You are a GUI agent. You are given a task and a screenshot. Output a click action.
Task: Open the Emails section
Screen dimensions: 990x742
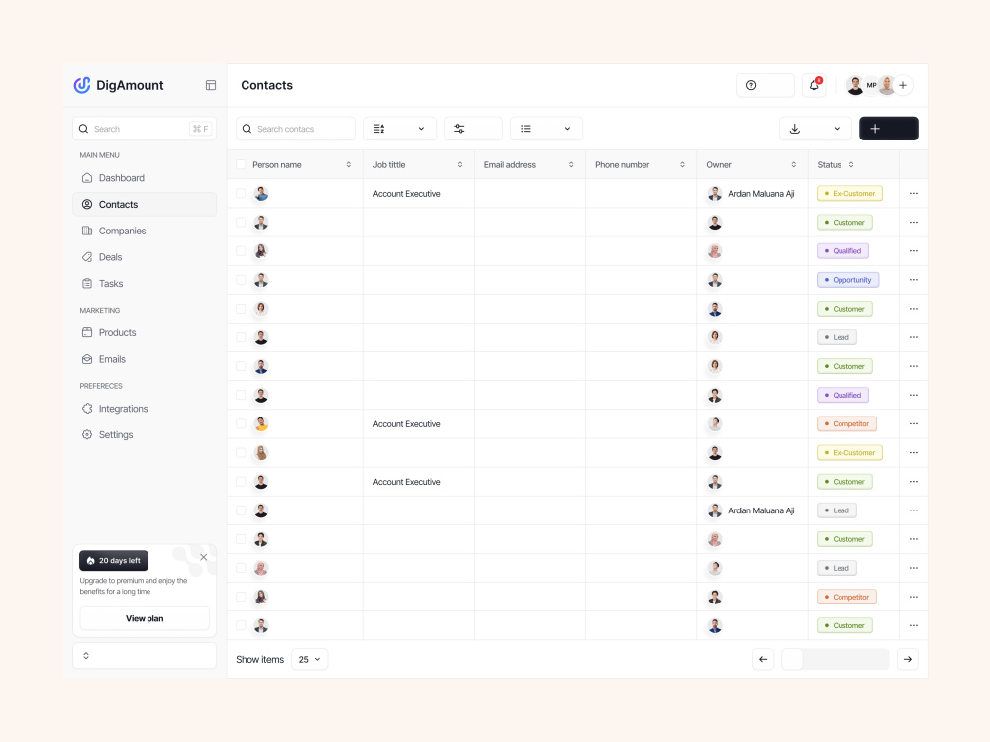(x=145, y=360)
